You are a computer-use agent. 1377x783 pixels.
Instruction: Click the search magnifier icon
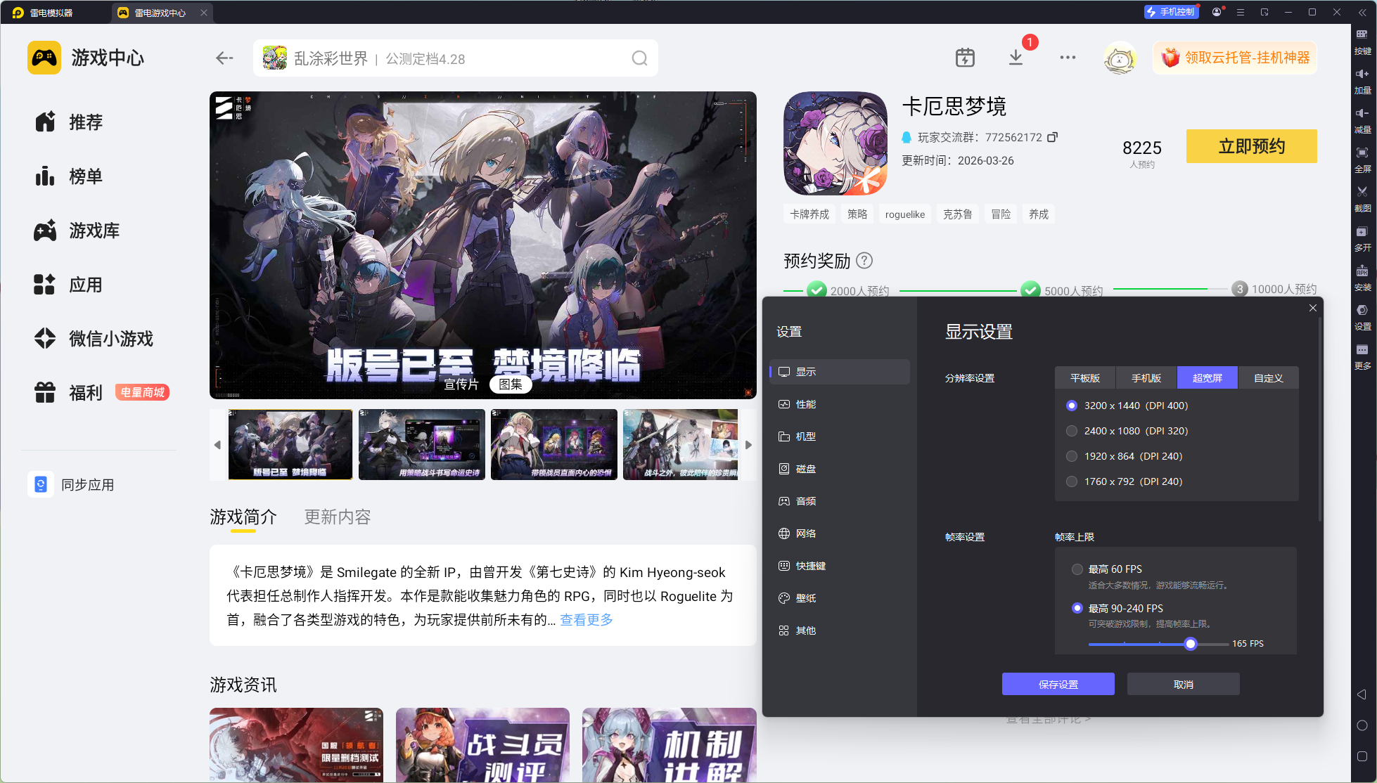(x=639, y=58)
